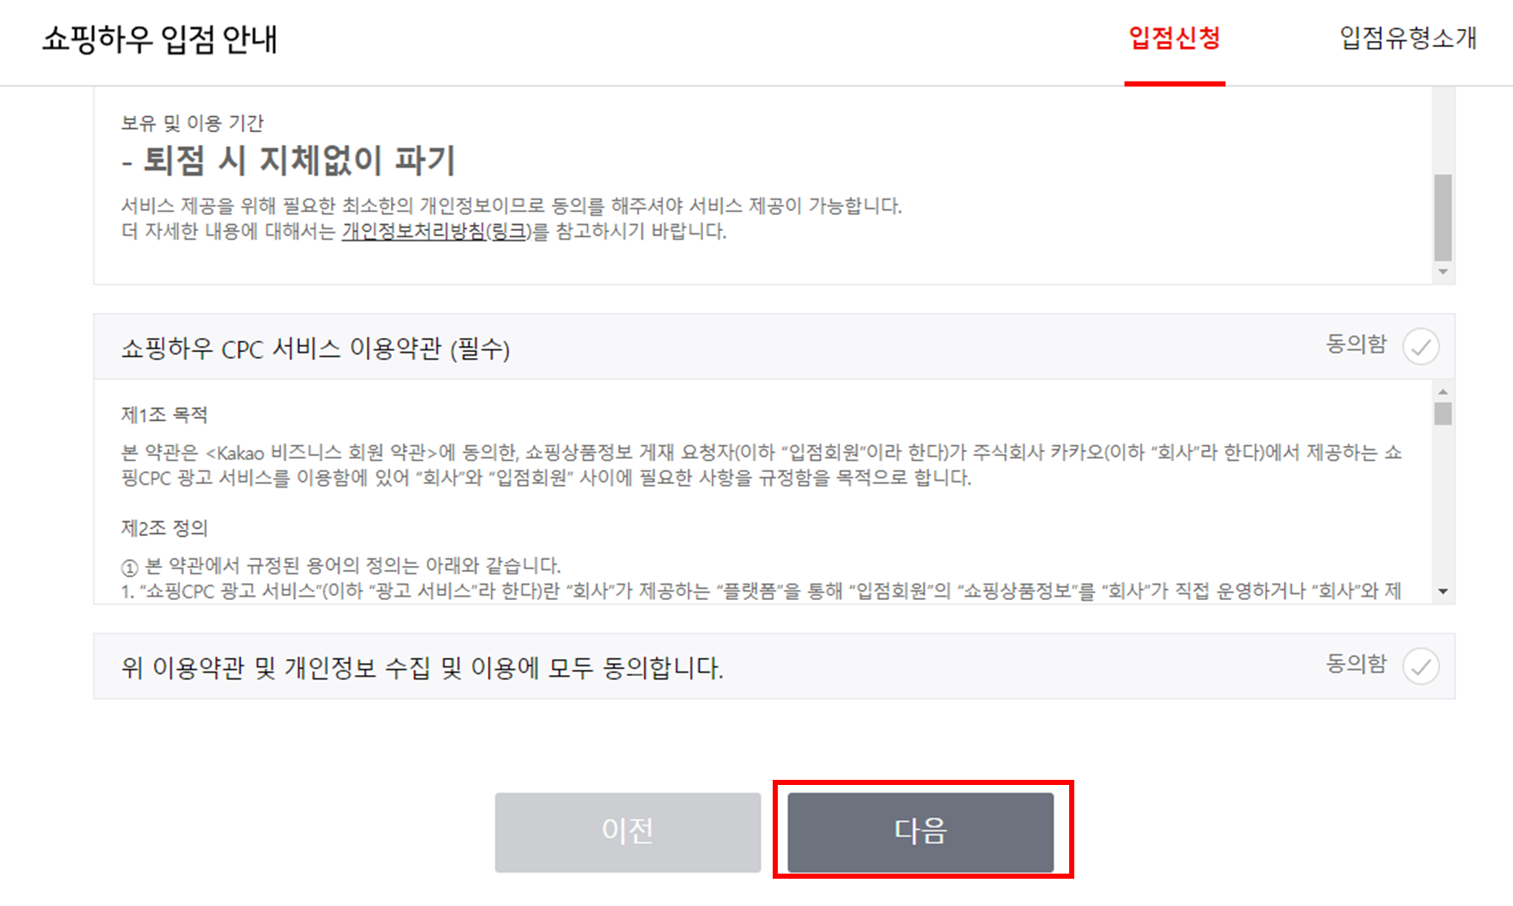Click down arrow of privacy terms scrollbar
Image resolution: width=1513 pixels, height=906 pixels.
(x=1443, y=273)
